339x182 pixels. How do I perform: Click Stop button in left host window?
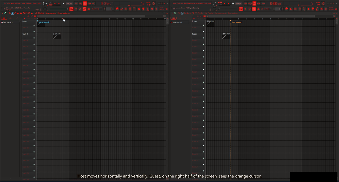pyautogui.click(x=59, y=3)
